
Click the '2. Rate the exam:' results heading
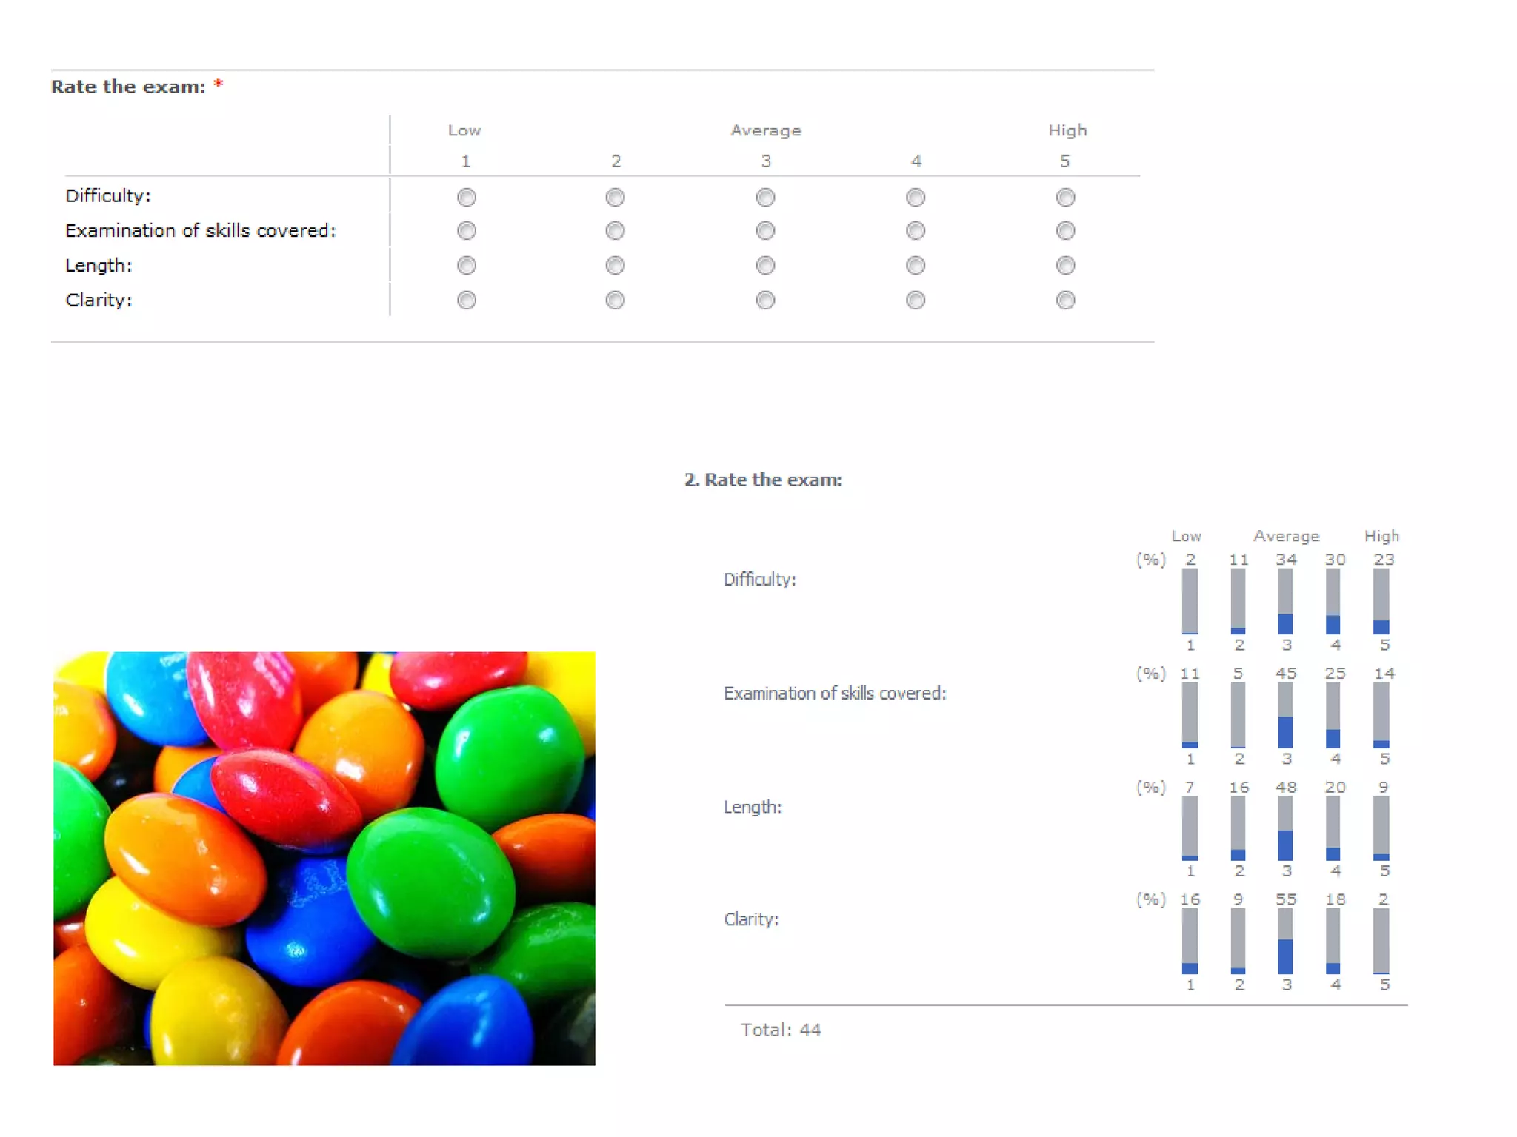pyautogui.click(x=763, y=480)
